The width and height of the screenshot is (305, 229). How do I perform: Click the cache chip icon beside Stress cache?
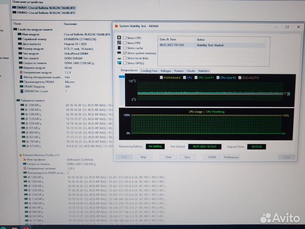pyautogui.click(x=119, y=47)
